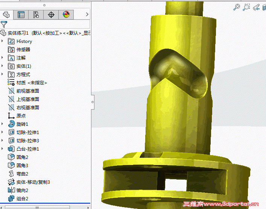This screenshot has height=209, width=266.
Task: Click the 弯曲2 text label
Action: pyautogui.click(x=22, y=174)
